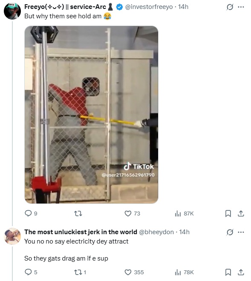View analytics showing 87K views
This screenshot has height=281, width=251.
click(x=184, y=213)
